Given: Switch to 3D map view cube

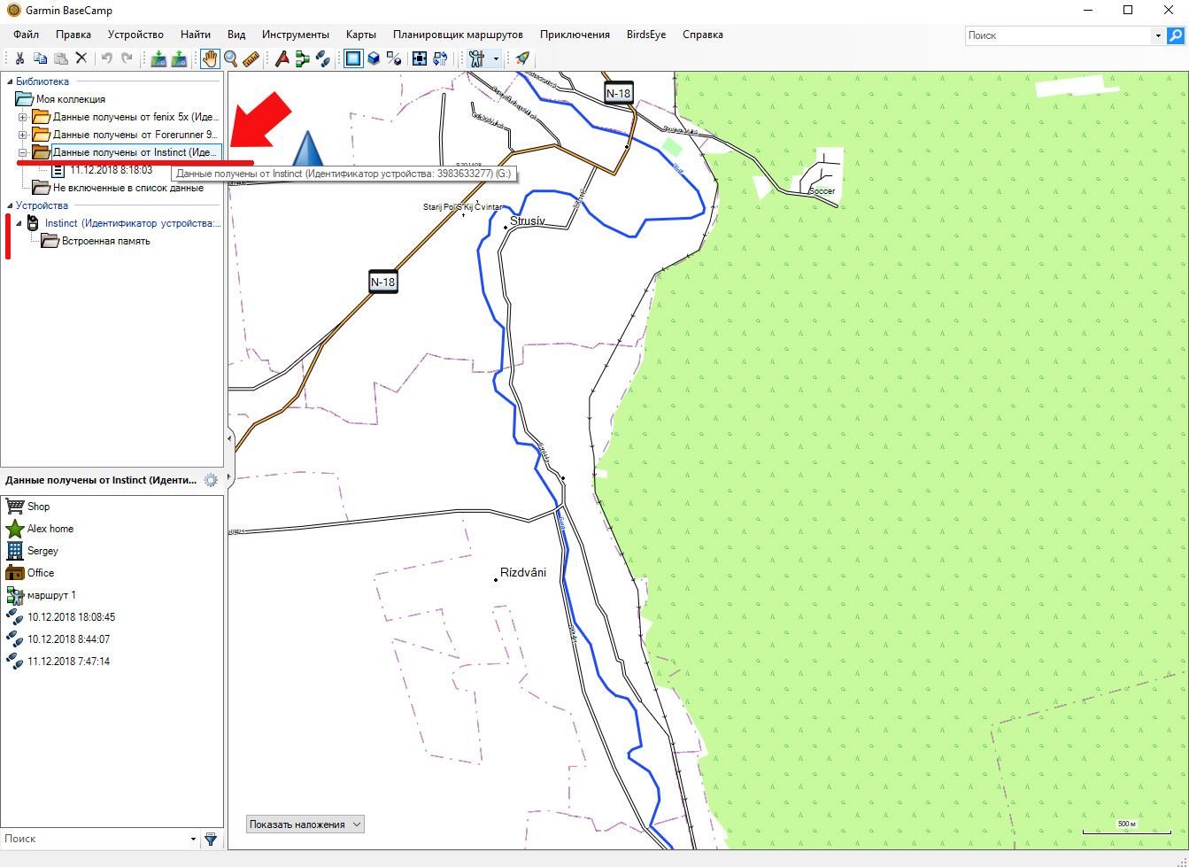Looking at the screenshot, I should (x=374, y=59).
